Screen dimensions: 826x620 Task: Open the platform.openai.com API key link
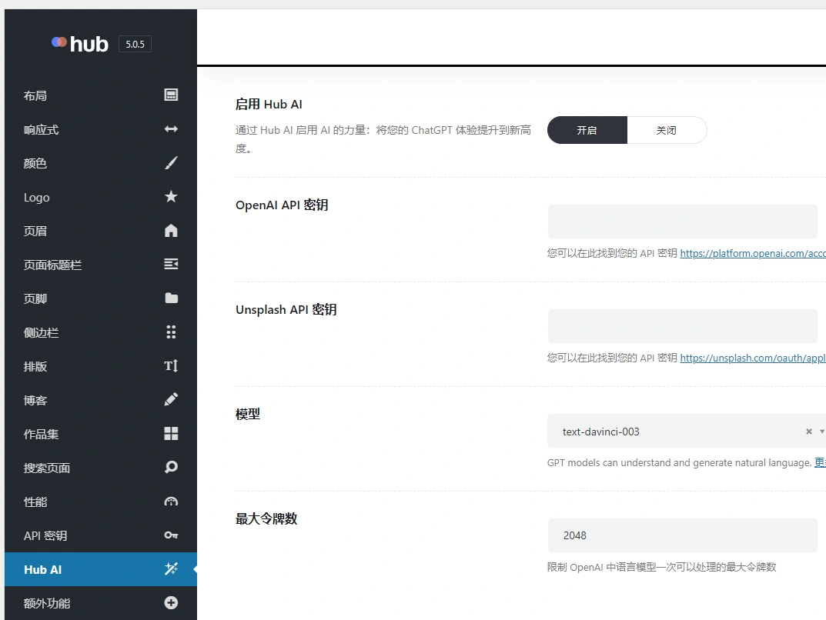(x=753, y=253)
